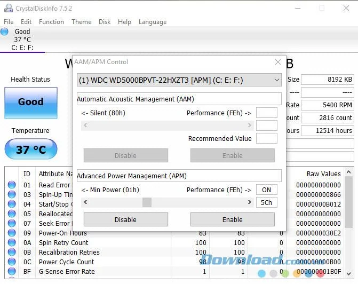Open the Help menu
The image size is (358, 284).
[124, 22]
